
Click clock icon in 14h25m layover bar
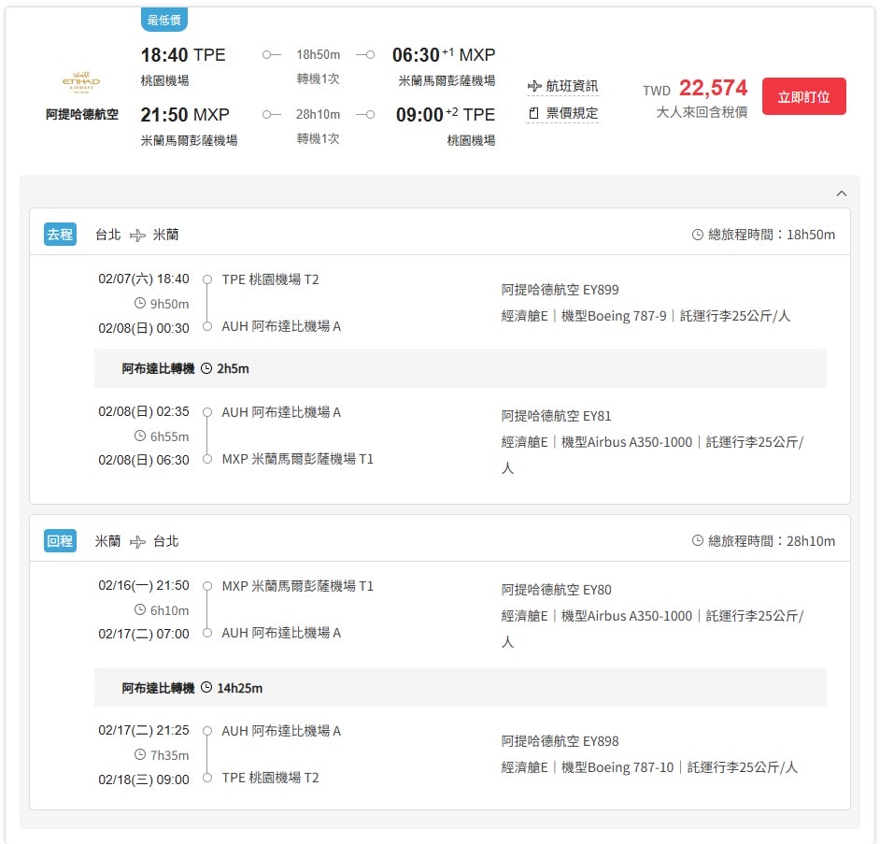pyautogui.click(x=206, y=687)
